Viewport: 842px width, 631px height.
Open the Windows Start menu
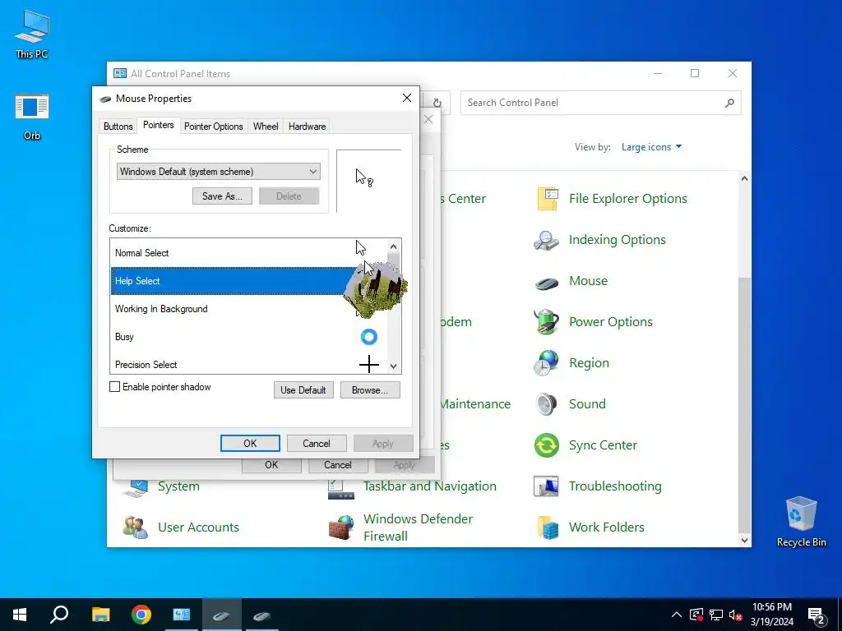pyautogui.click(x=20, y=615)
